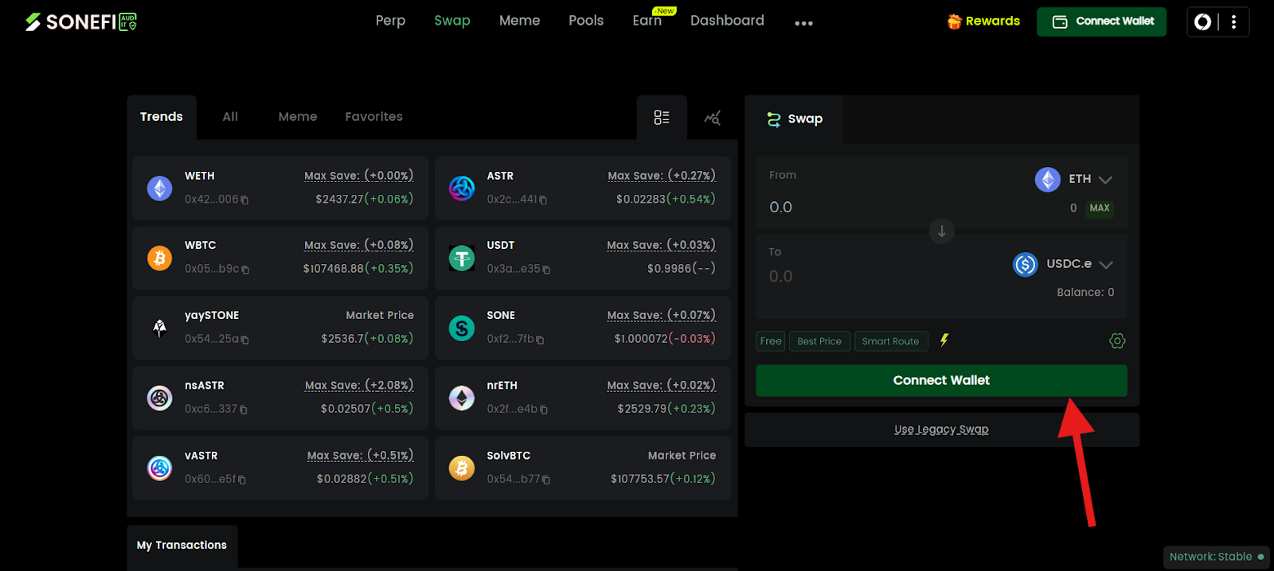
Task: Open the My Transactions tab
Action: (x=182, y=546)
